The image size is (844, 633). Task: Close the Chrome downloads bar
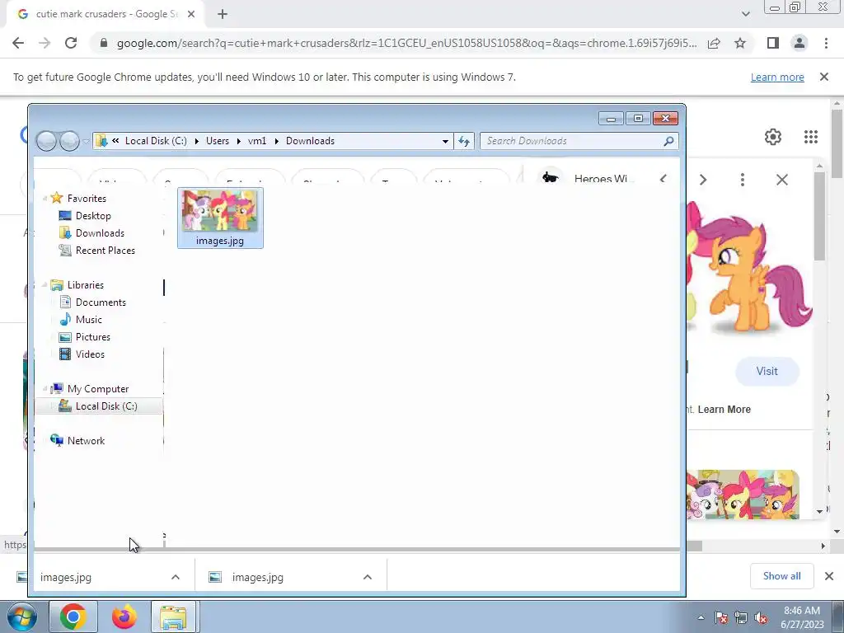click(x=829, y=576)
